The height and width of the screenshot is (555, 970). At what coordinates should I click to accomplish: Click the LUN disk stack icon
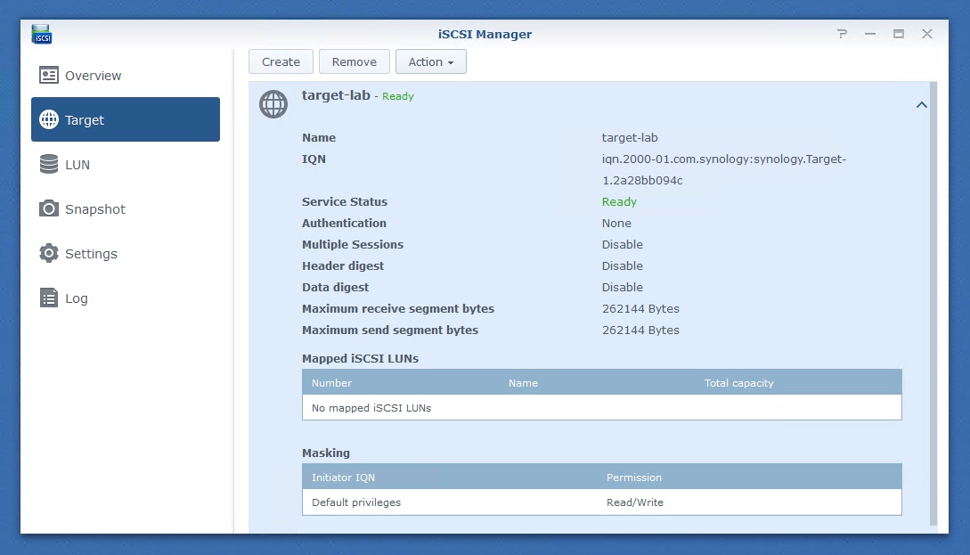(49, 165)
